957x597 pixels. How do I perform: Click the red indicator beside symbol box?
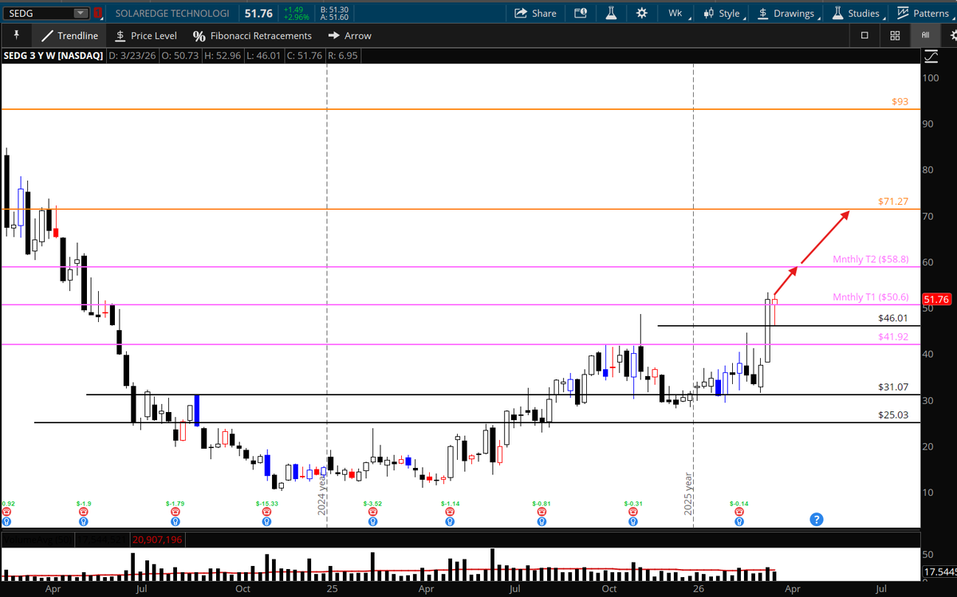point(97,14)
